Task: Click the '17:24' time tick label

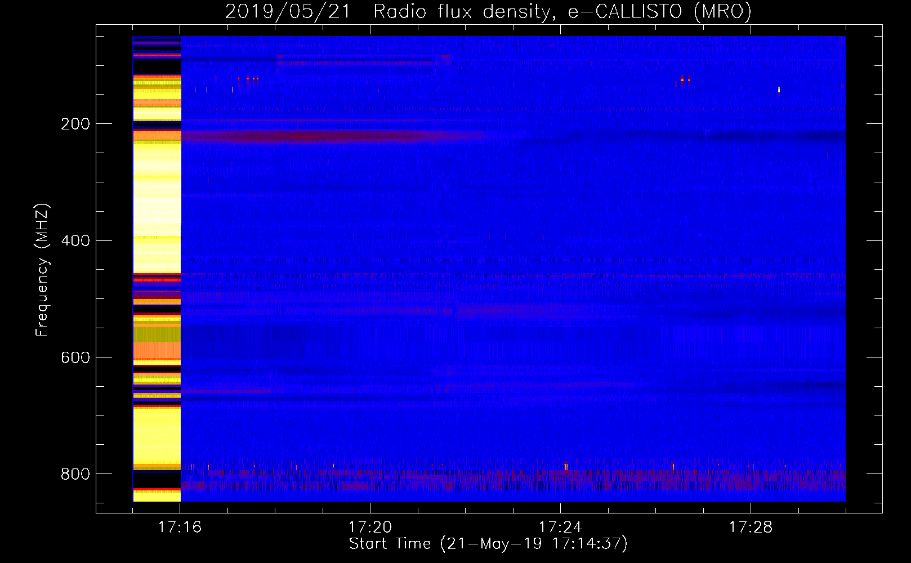Action: coord(560,528)
